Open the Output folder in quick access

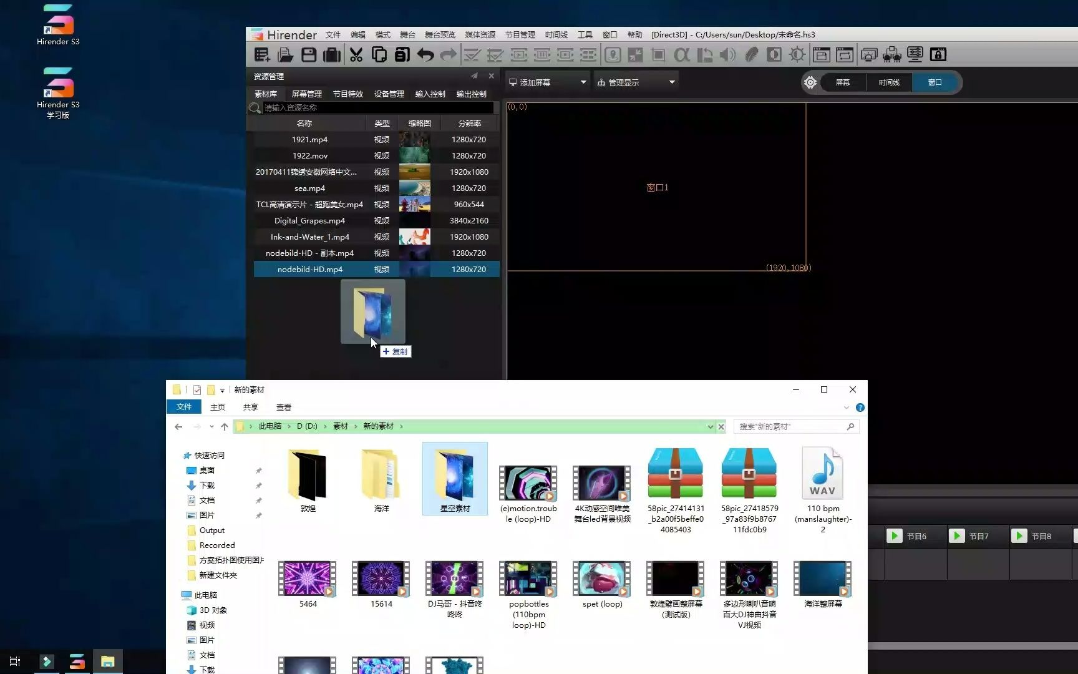pyautogui.click(x=211, y=530)
